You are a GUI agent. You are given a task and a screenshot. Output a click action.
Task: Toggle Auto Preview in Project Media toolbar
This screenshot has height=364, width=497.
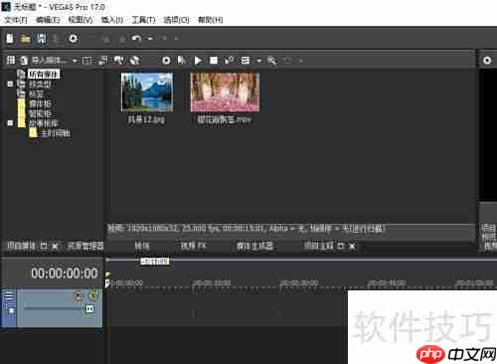click(230, 61)
